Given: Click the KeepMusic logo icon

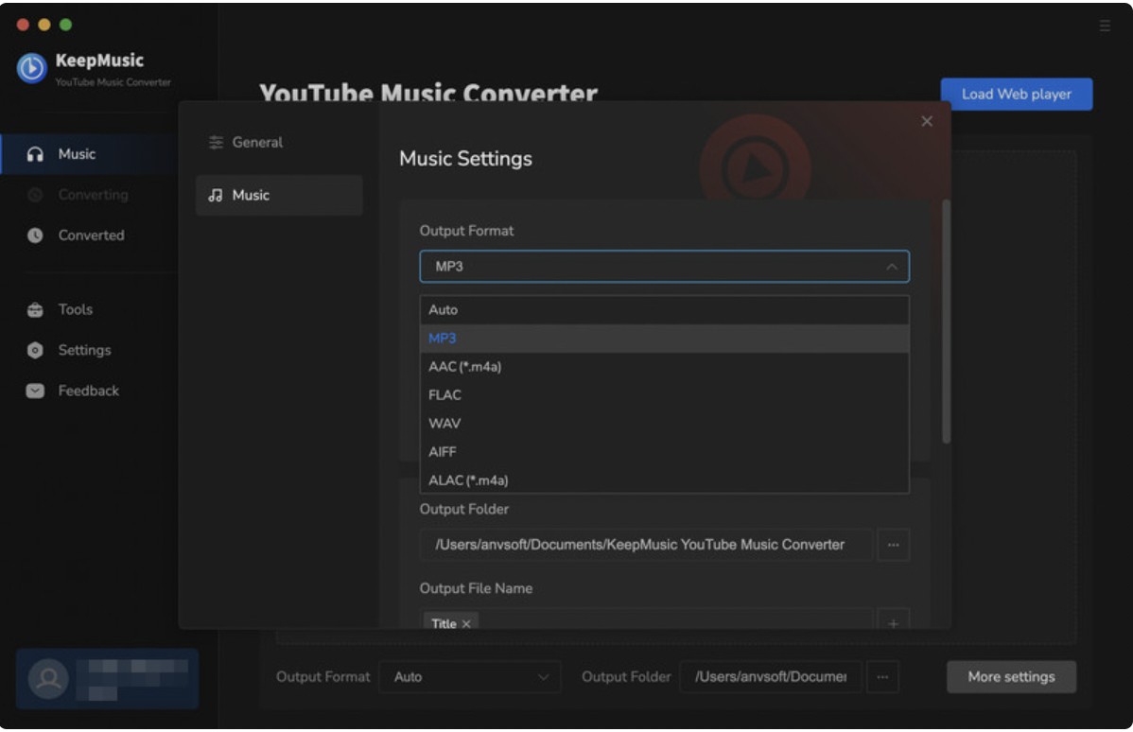Looking at the screenshot, I should pos(32,68).
